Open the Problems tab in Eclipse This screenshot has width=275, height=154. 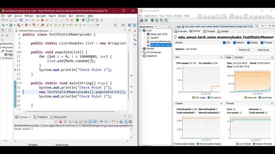[40, 117]
